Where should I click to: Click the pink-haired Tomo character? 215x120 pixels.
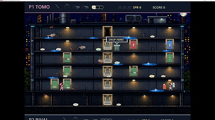pyautogui.click(x=61, y=87)
